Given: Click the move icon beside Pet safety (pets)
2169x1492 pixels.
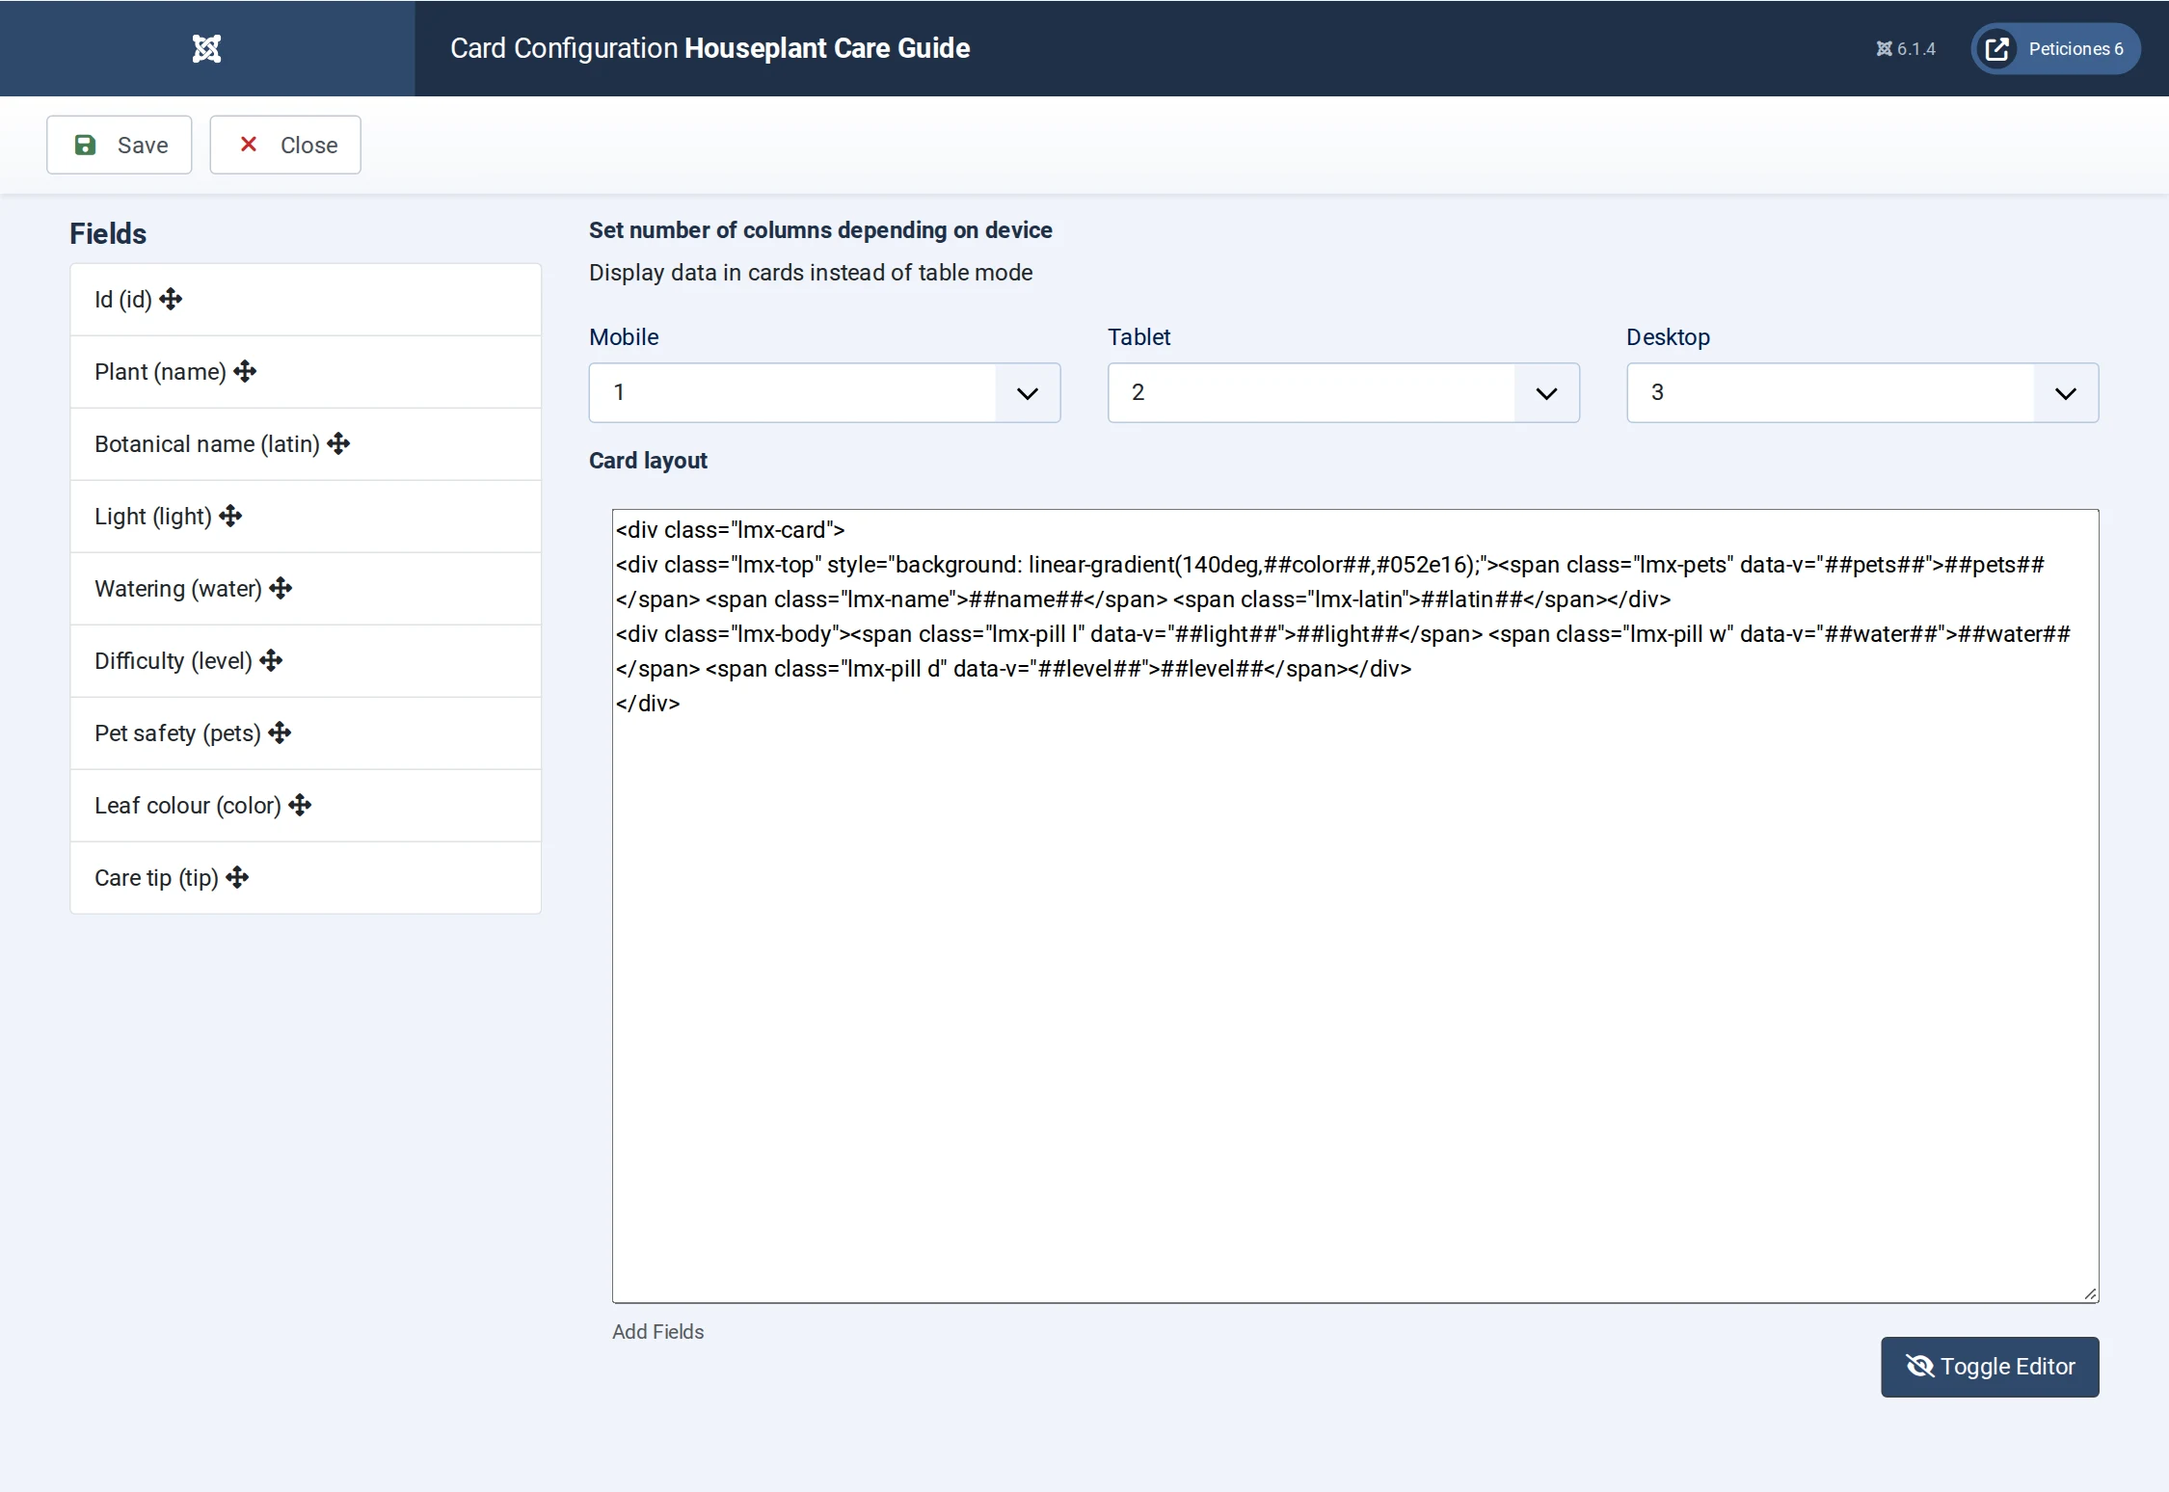Looking at the screenshot, I should pyautogui.click(x=280, y=733).
